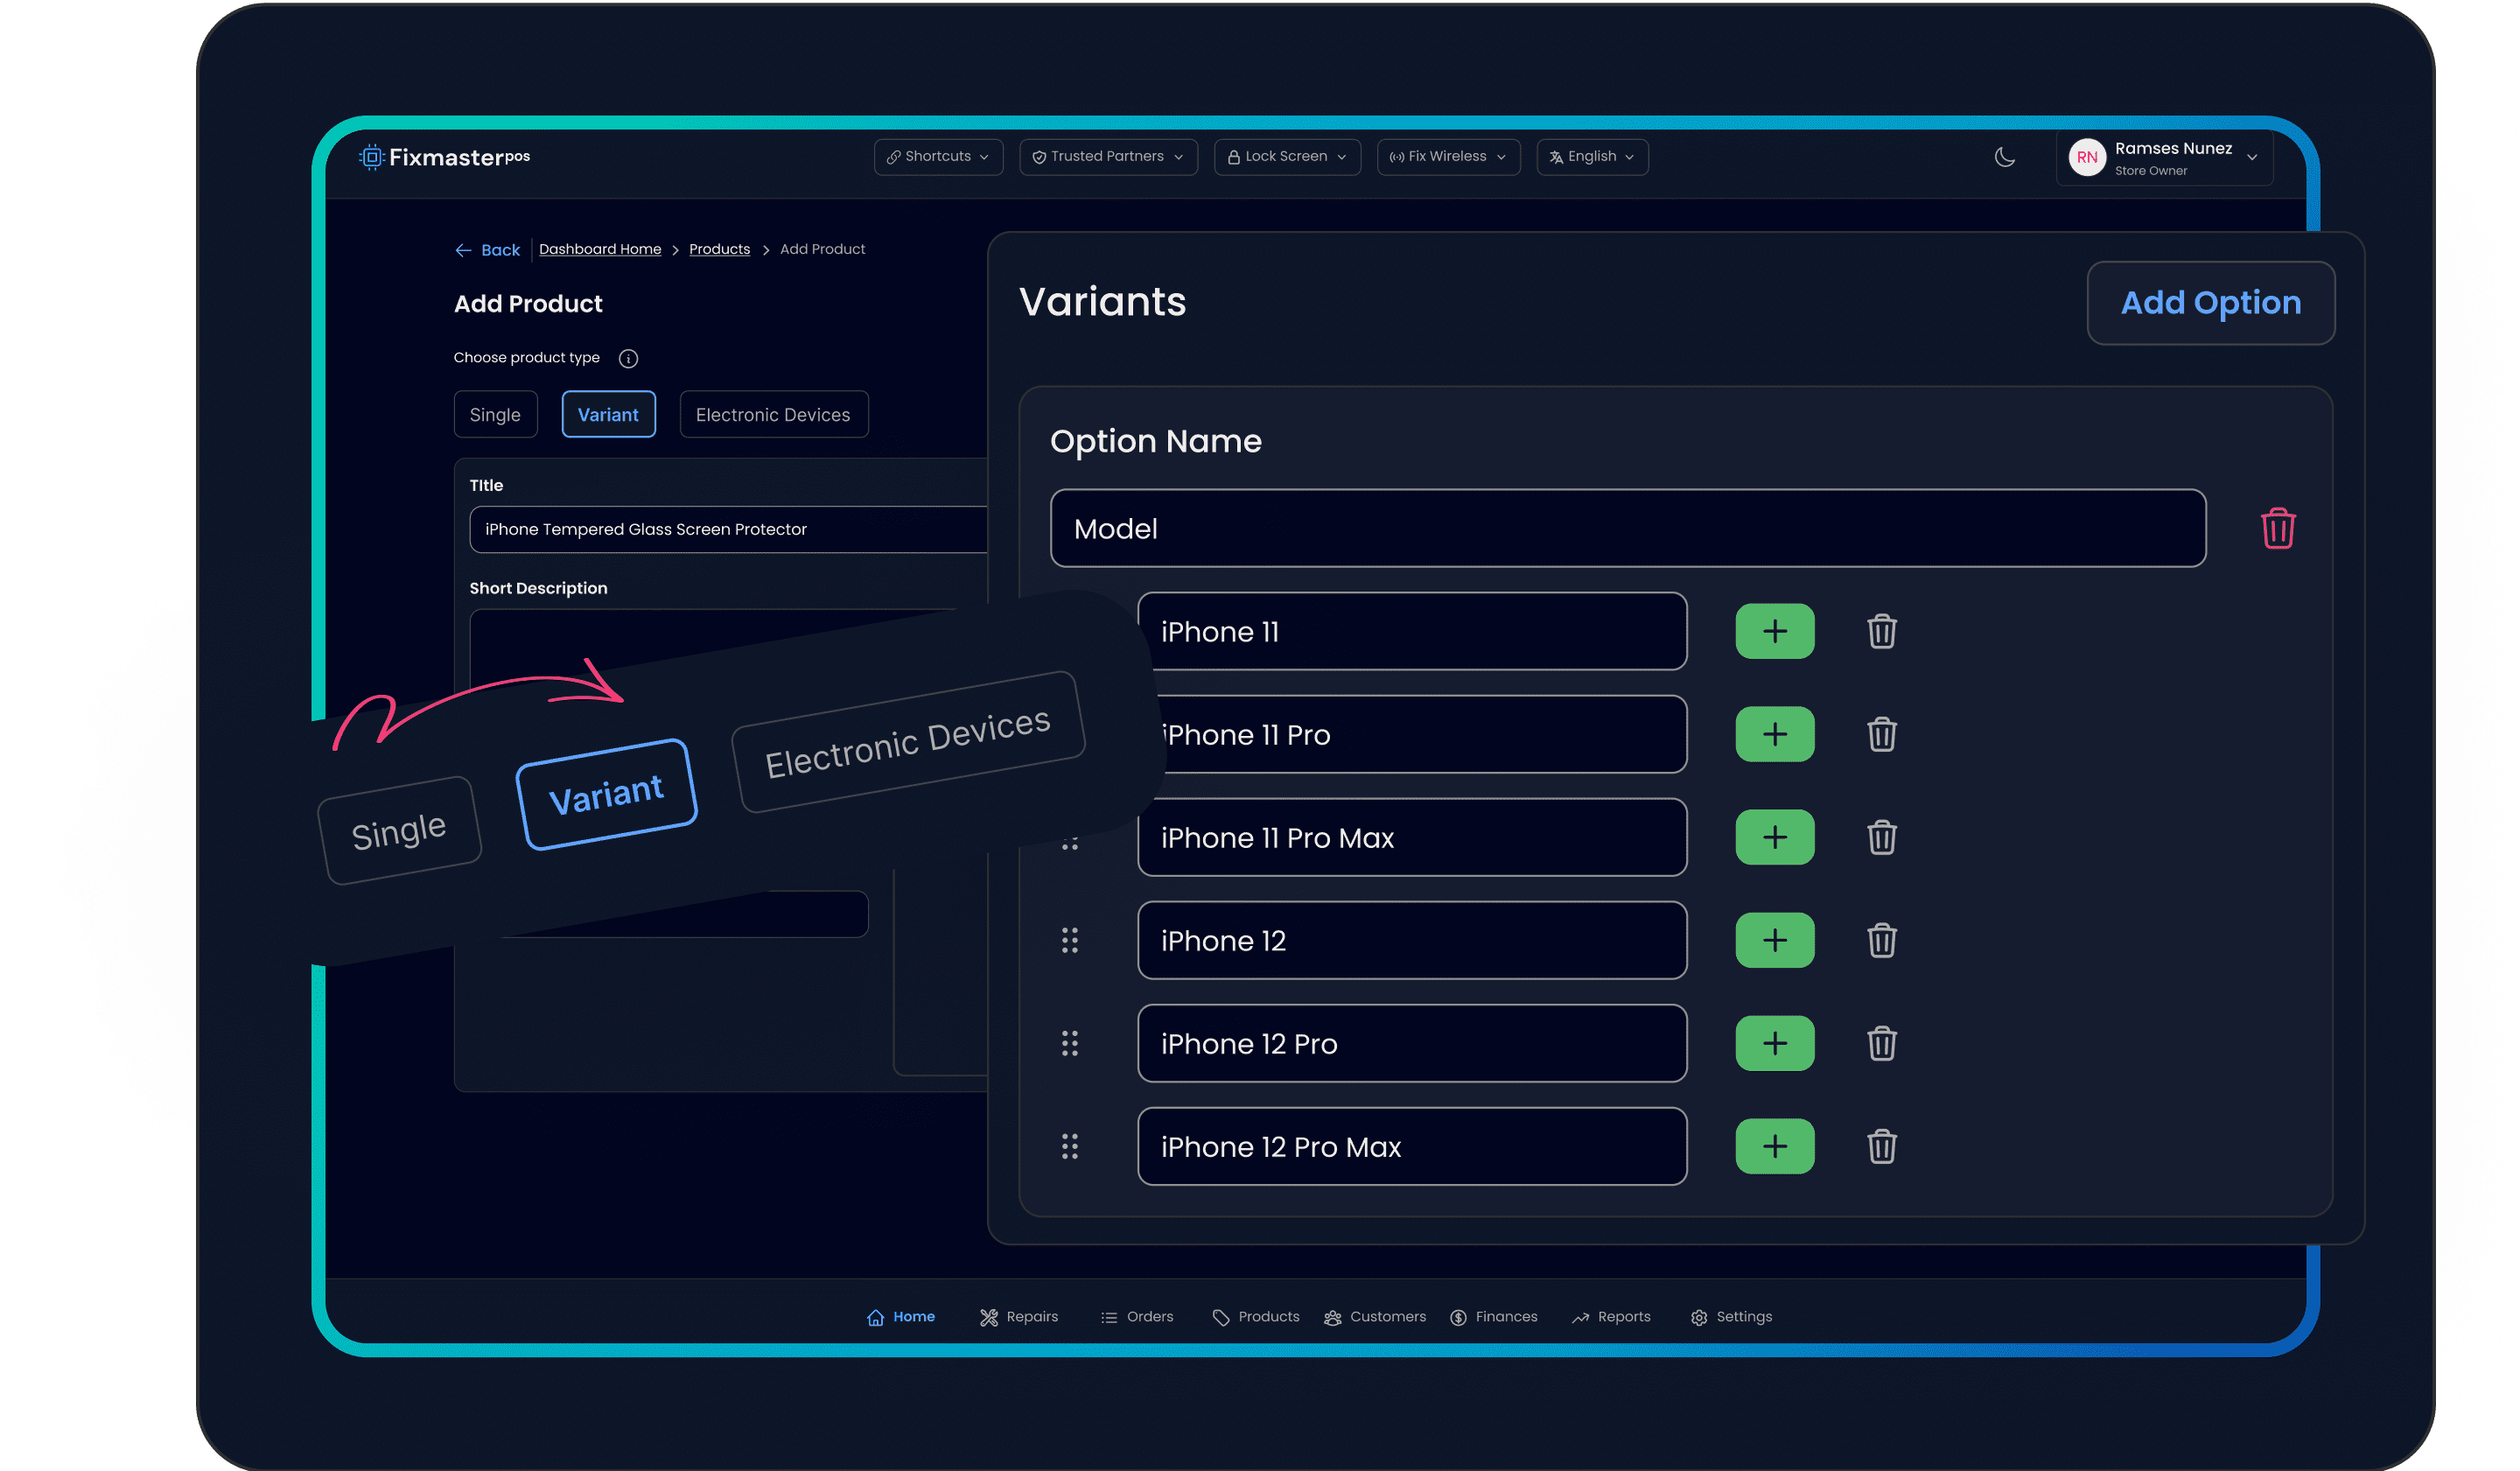2520x1471 pixels.
Task: Click green plus beside iPhone 12 Pro Max
Action: click(x=1774, y=1146)
